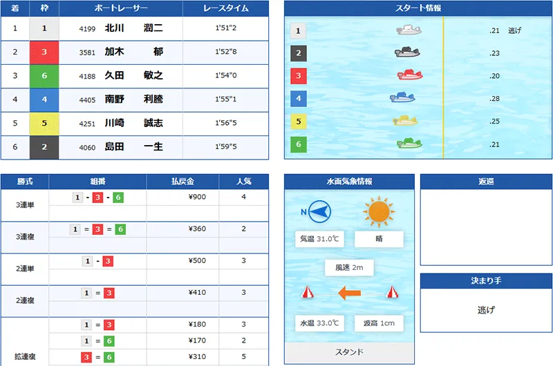Click the orange wind arrow icon
This screenshot has width=553, height=366.
(x=350, y=293)
